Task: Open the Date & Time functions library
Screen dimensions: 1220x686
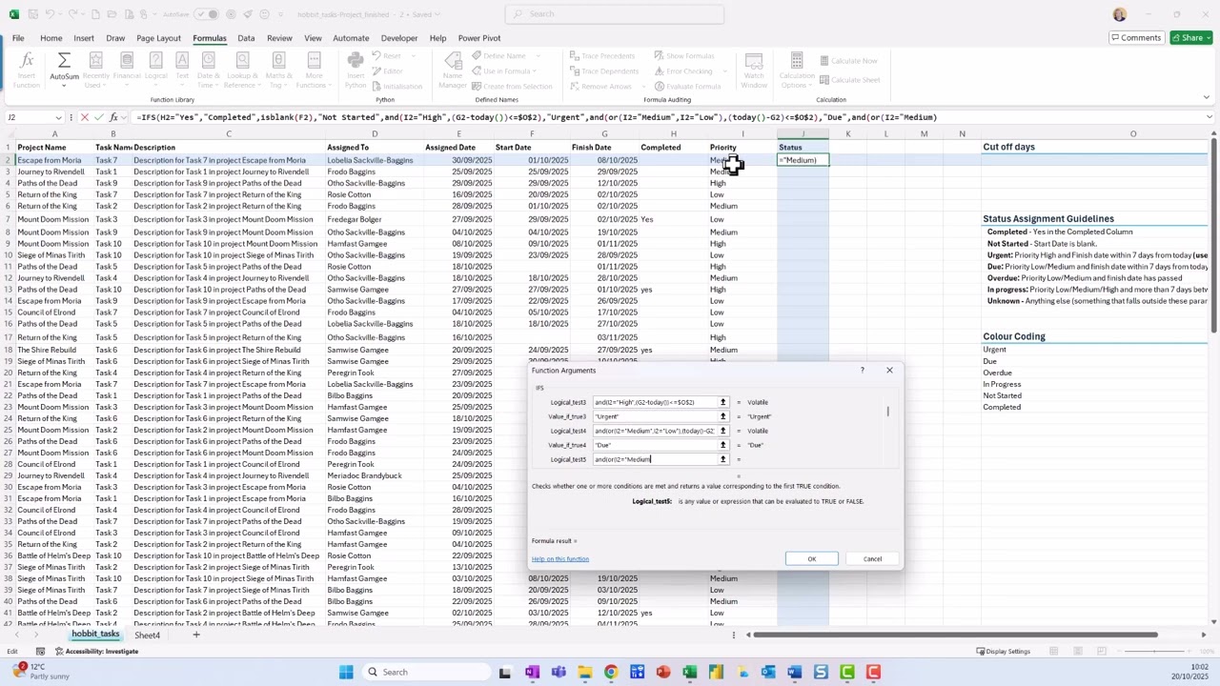Action: (208, 70)
